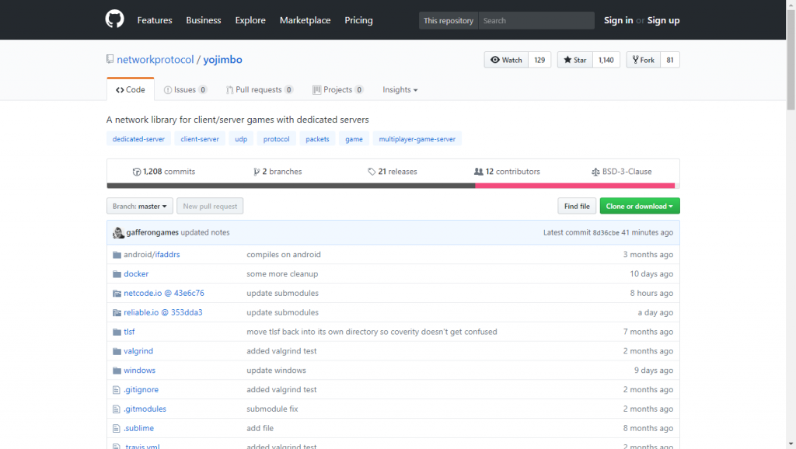Open the 81 forks count
The image size is (796, 449).
point(670,60)
